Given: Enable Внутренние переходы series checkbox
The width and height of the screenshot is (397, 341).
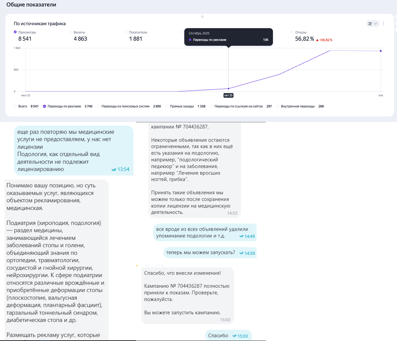Looking at the screenshot, I should 278,106.
